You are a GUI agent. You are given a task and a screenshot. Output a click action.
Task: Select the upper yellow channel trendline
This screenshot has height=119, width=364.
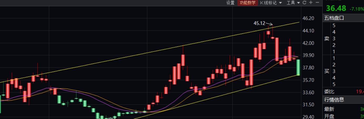click(x=150, y=52)
